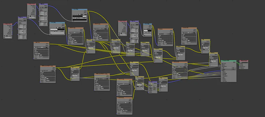
Task: Click the BSDF output socket on Principled BSDF
Action: 236,62
